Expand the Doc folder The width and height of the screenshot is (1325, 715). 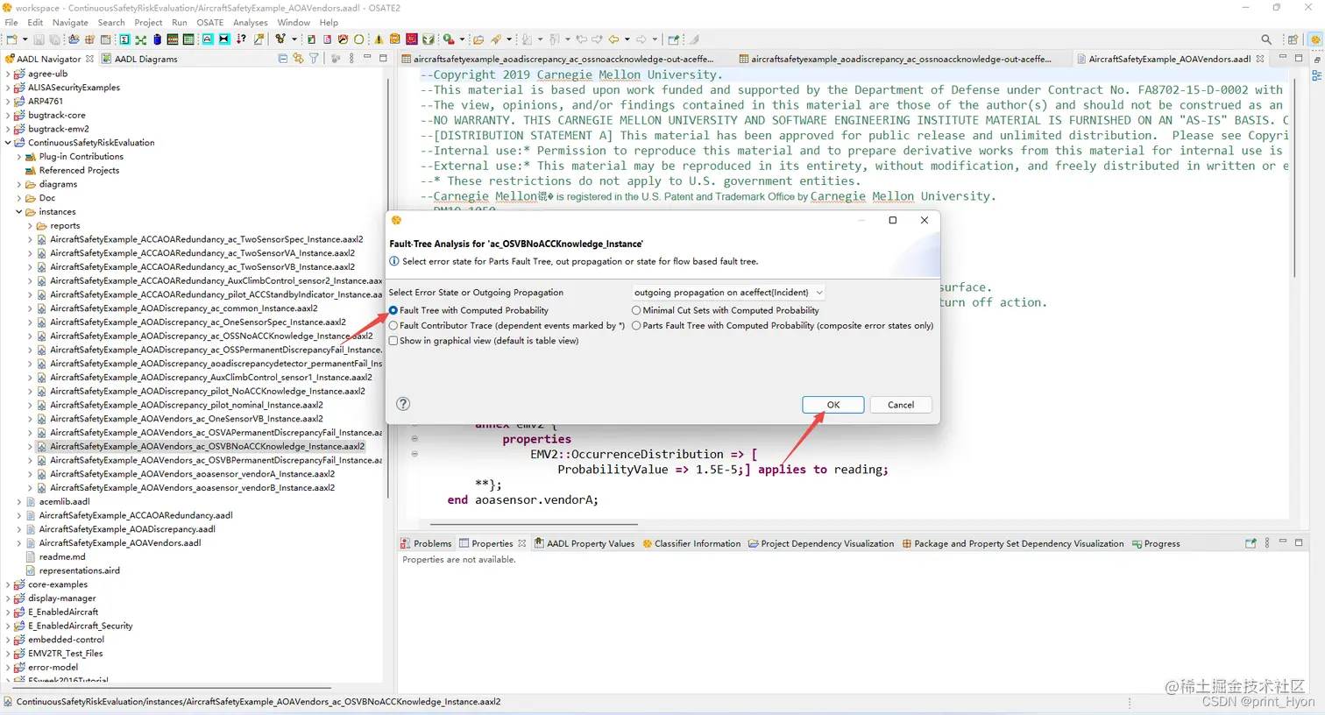point(19,198)
